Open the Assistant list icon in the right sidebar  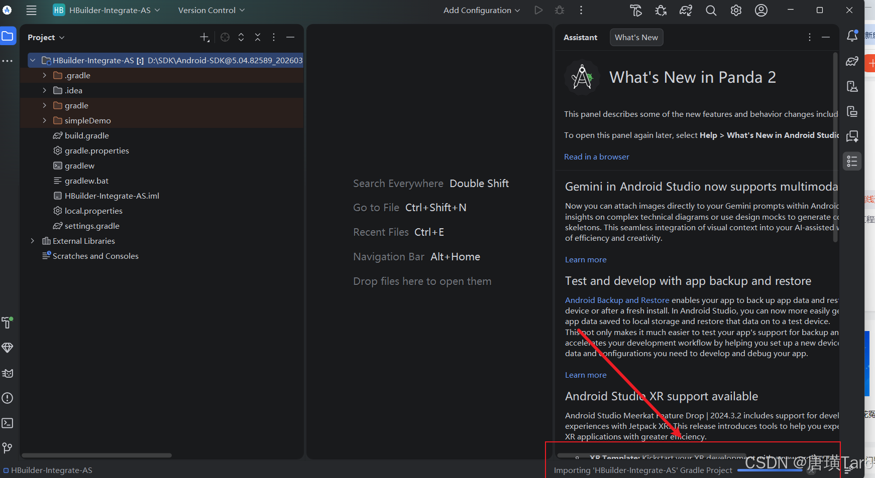[x=852, y=161]
